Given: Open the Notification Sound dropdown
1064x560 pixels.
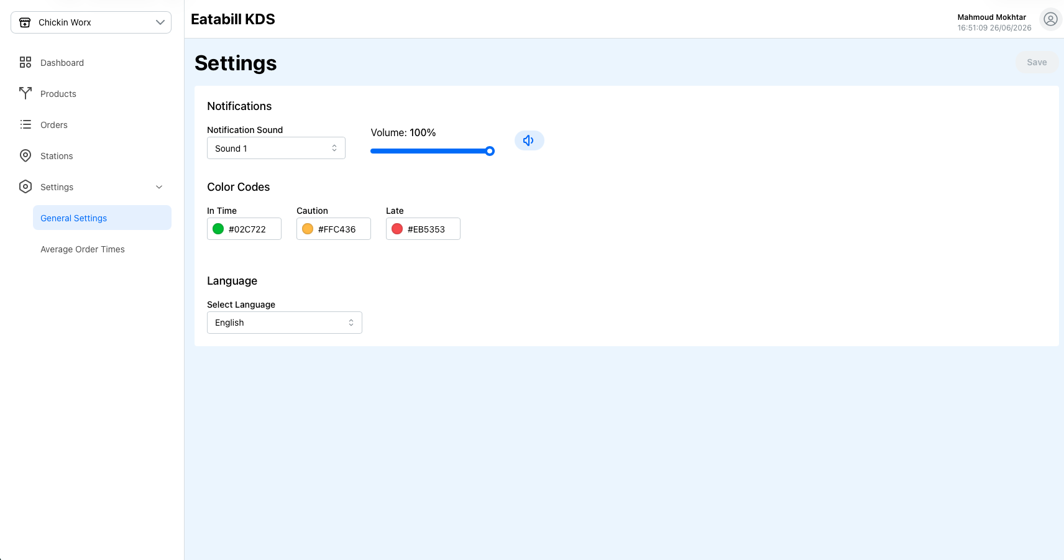Looking at the screenshot, I should point(276,149).
